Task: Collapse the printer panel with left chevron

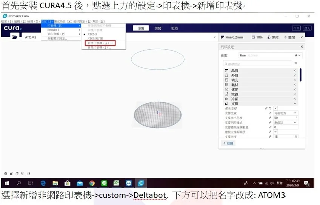Action: tap(215, 37)
